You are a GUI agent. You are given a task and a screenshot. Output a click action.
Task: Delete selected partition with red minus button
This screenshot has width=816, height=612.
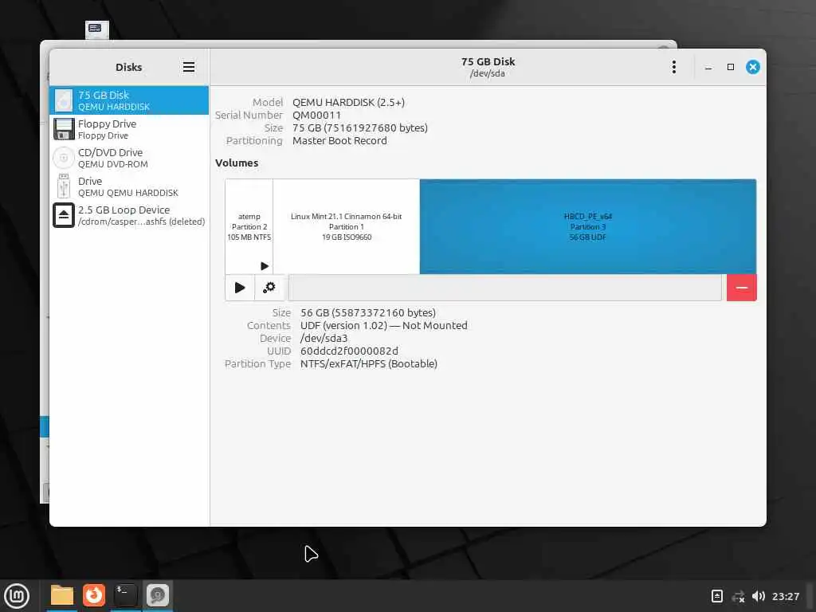(x=742, y=288)
